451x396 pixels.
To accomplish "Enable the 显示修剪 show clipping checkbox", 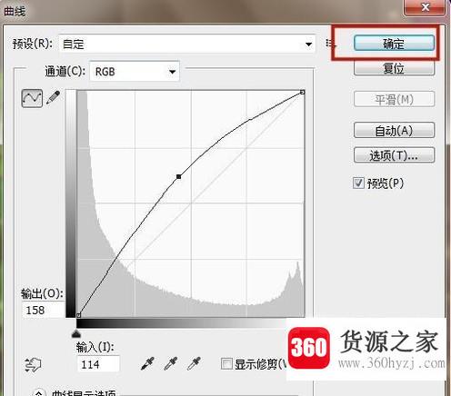I will (x=226, y=364).
